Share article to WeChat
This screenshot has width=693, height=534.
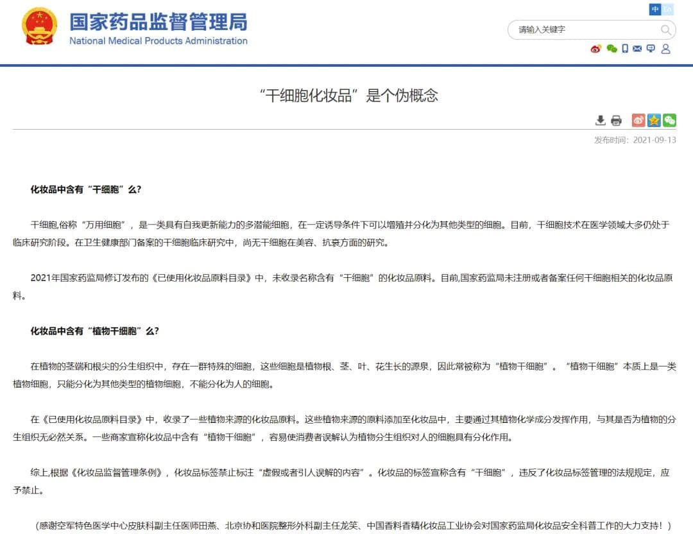pos(669,120)
